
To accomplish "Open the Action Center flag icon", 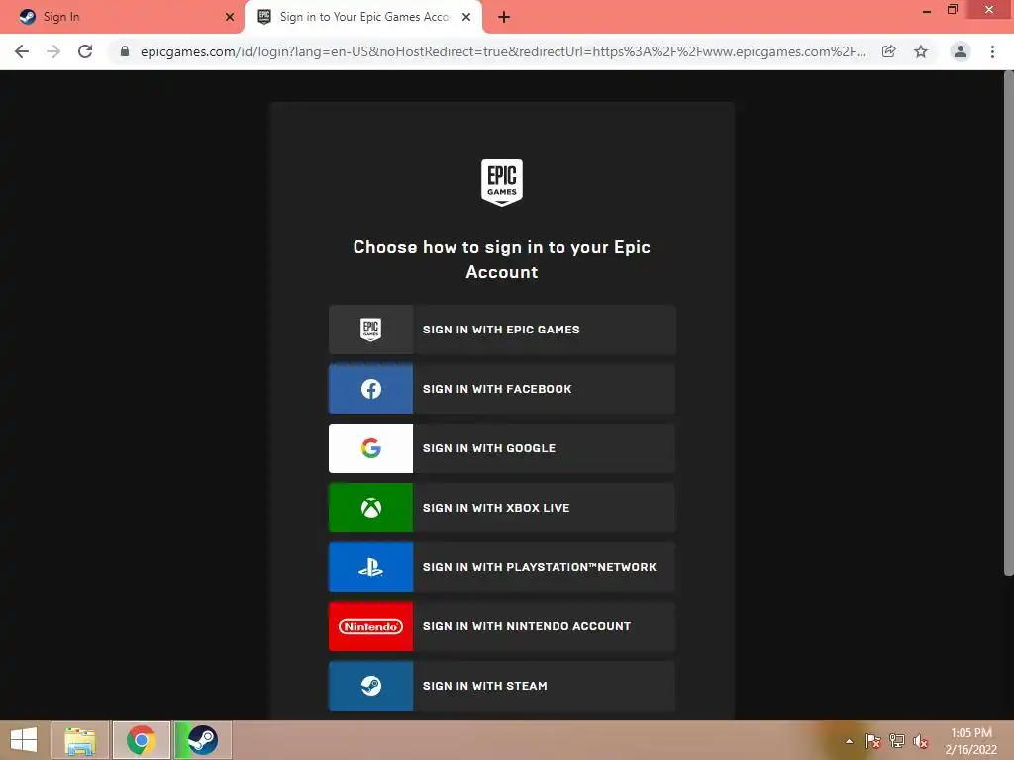I will pos(873,741).
